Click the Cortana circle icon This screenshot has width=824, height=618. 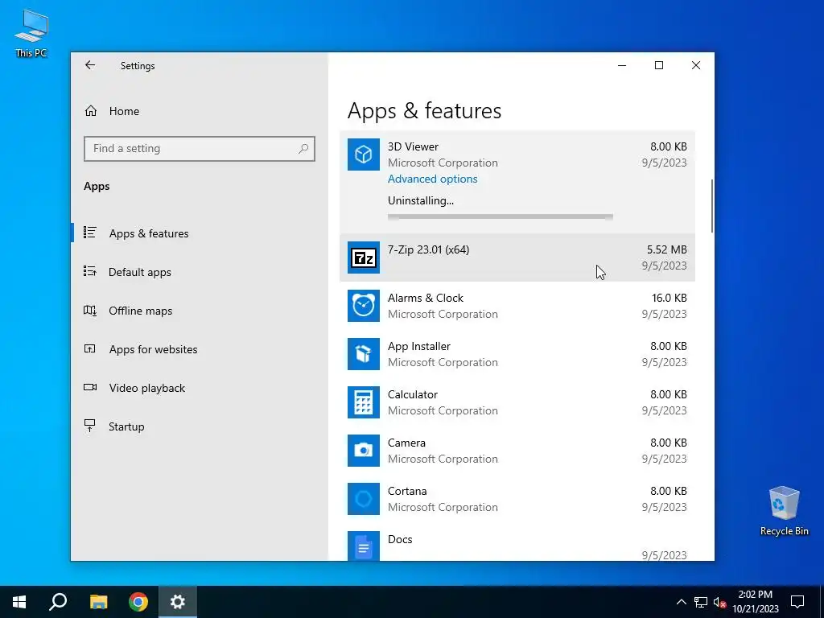coord(364,499)
